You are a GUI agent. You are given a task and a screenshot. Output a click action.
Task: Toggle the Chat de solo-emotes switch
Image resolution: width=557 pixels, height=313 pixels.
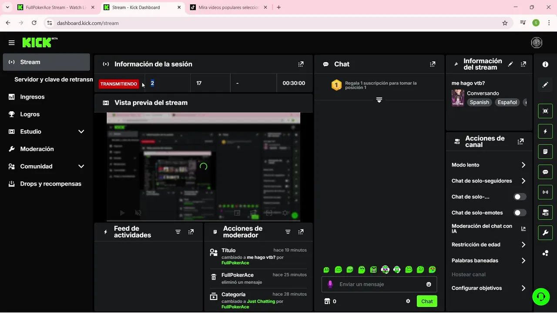point(520,213)
